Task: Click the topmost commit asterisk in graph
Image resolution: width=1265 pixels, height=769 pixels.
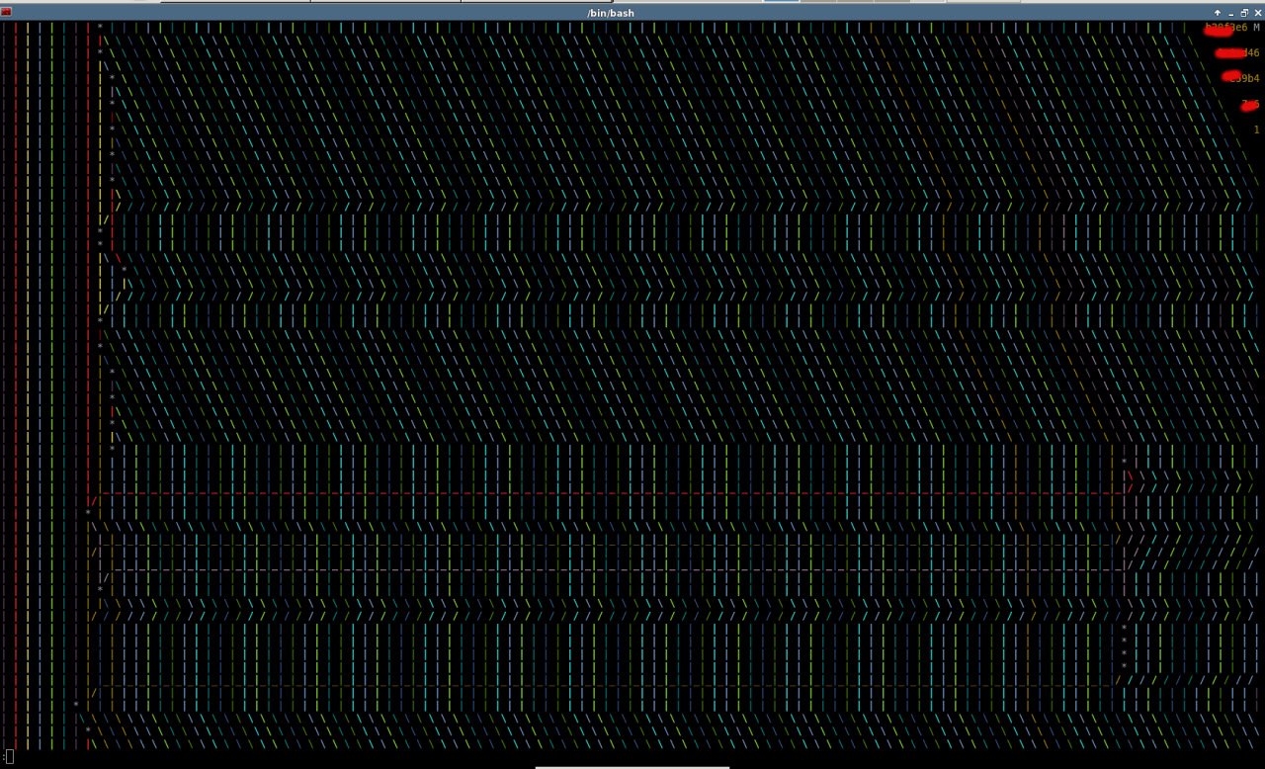Action: (100, 28)
